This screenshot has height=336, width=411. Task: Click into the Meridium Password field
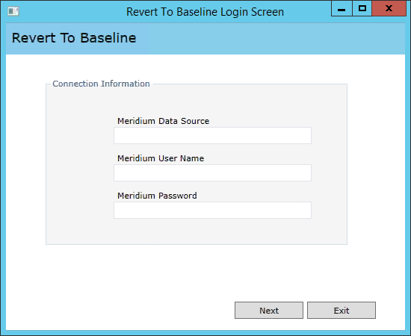[212, 210]
